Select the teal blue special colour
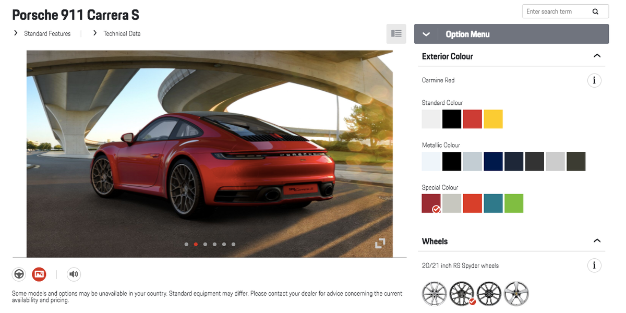This screenshot has width=626, height=313. 493,203
